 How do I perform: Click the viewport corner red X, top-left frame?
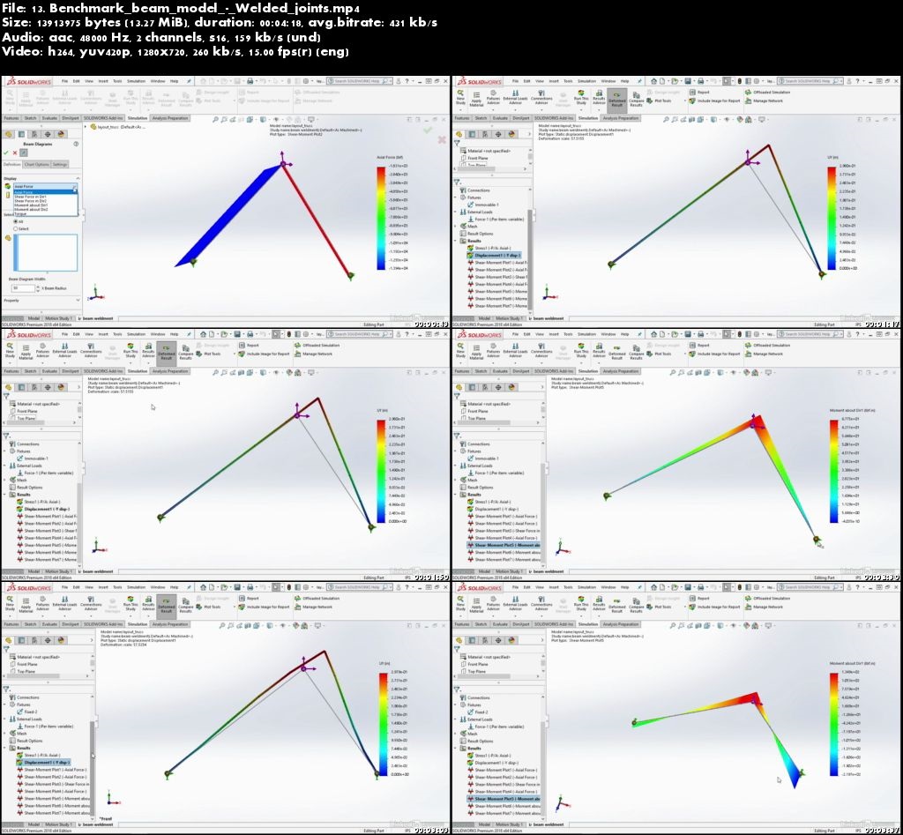click(442, 139)
